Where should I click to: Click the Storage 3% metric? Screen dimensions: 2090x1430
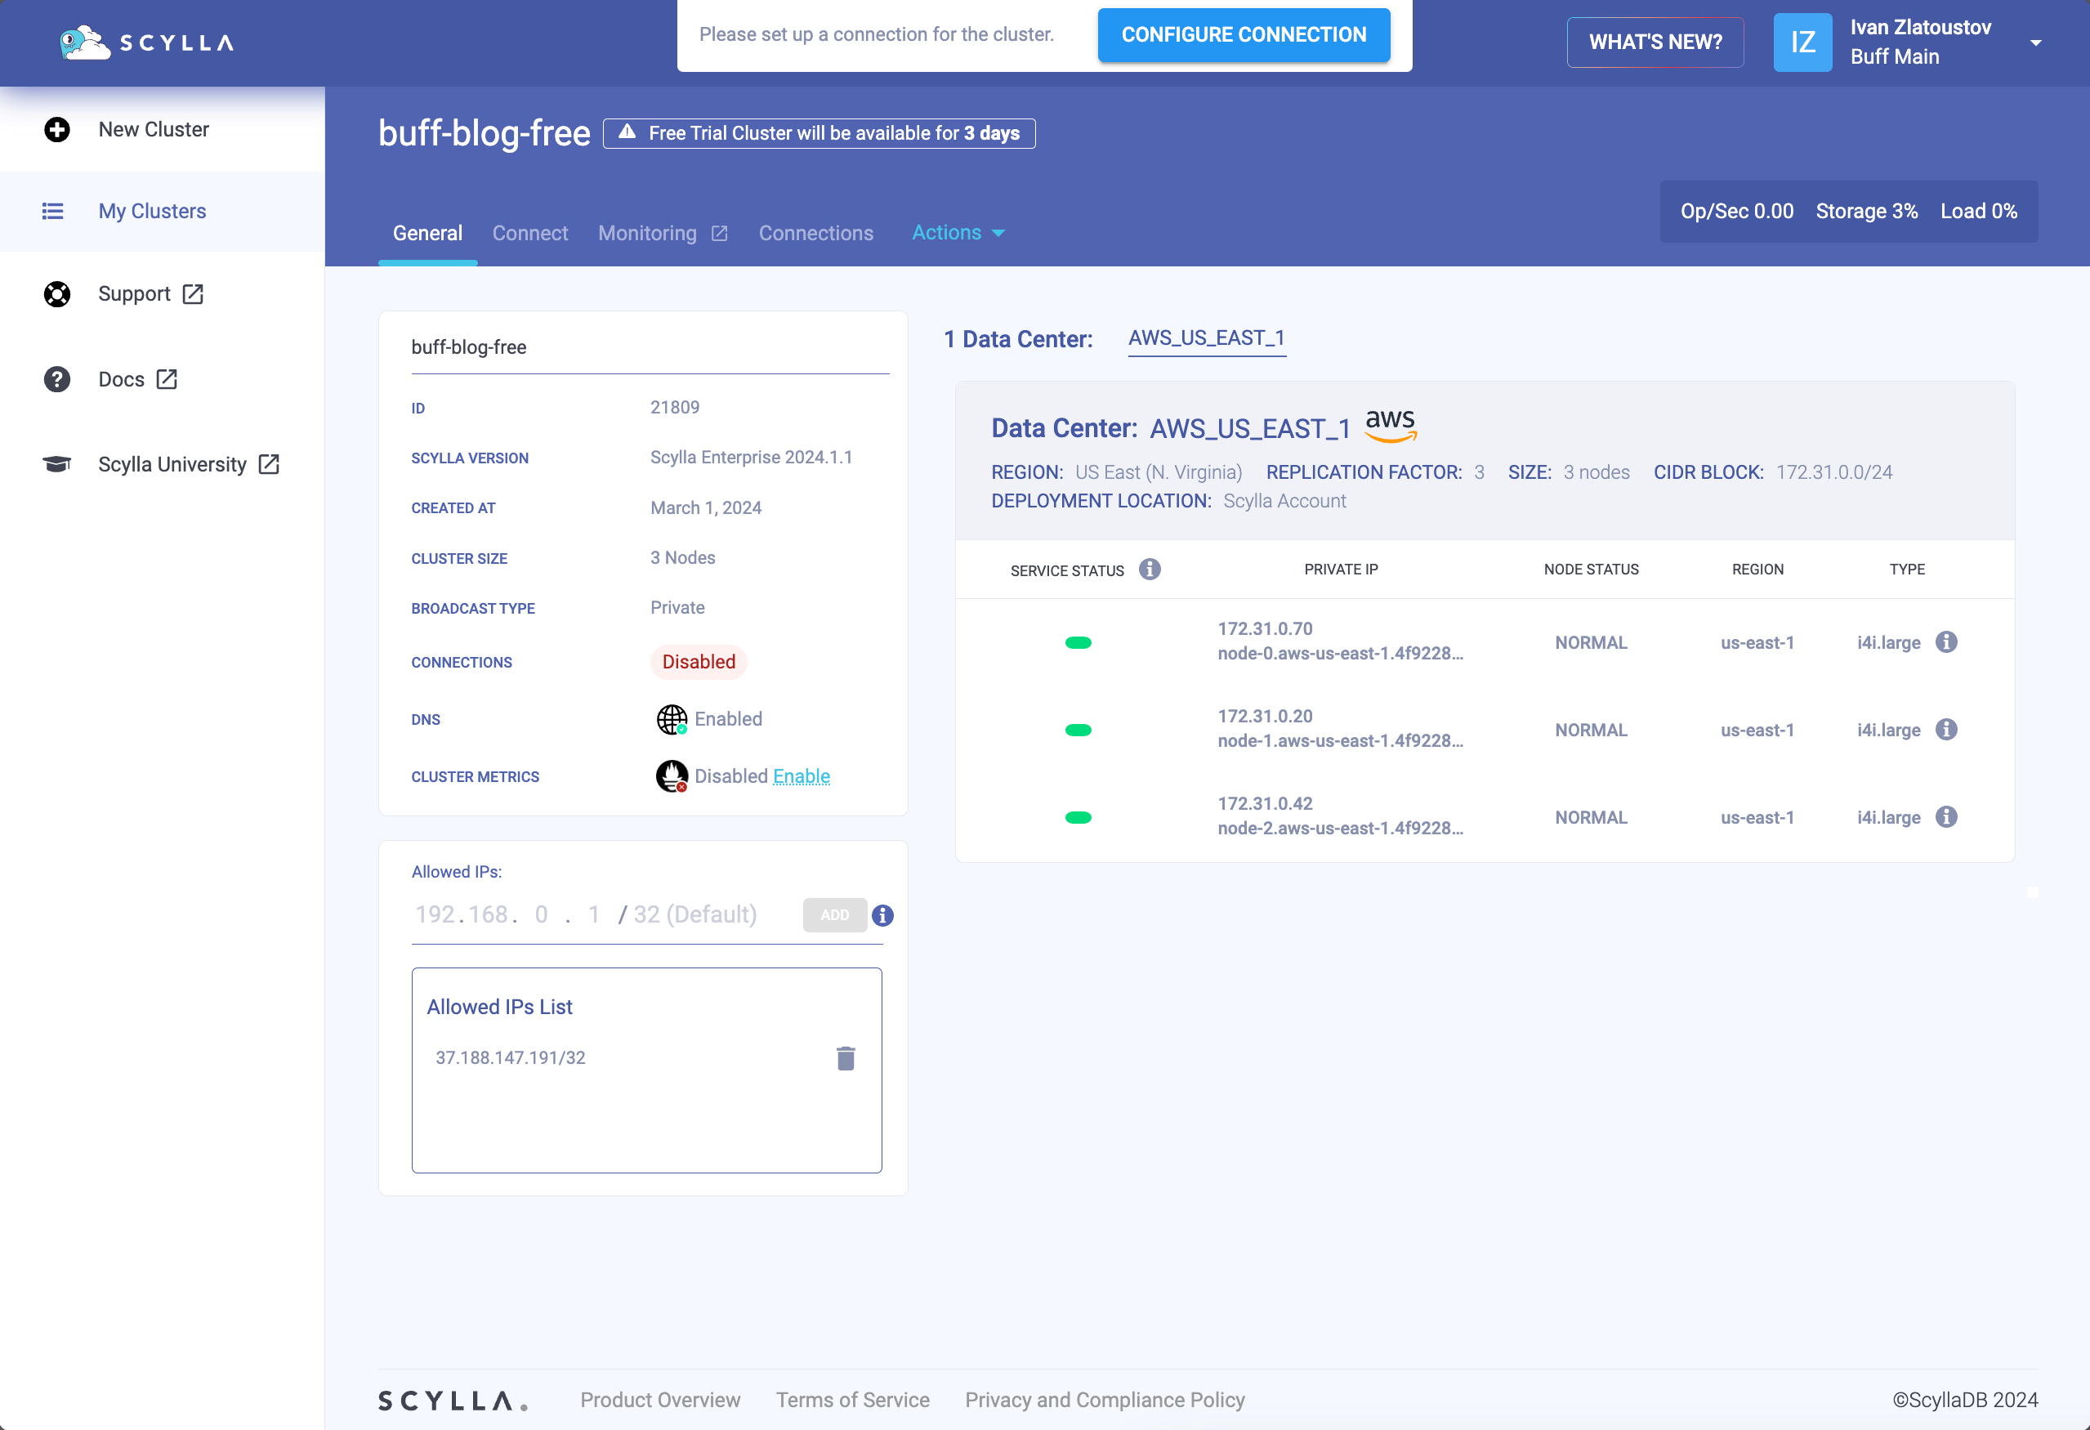tap(1867, 212)
